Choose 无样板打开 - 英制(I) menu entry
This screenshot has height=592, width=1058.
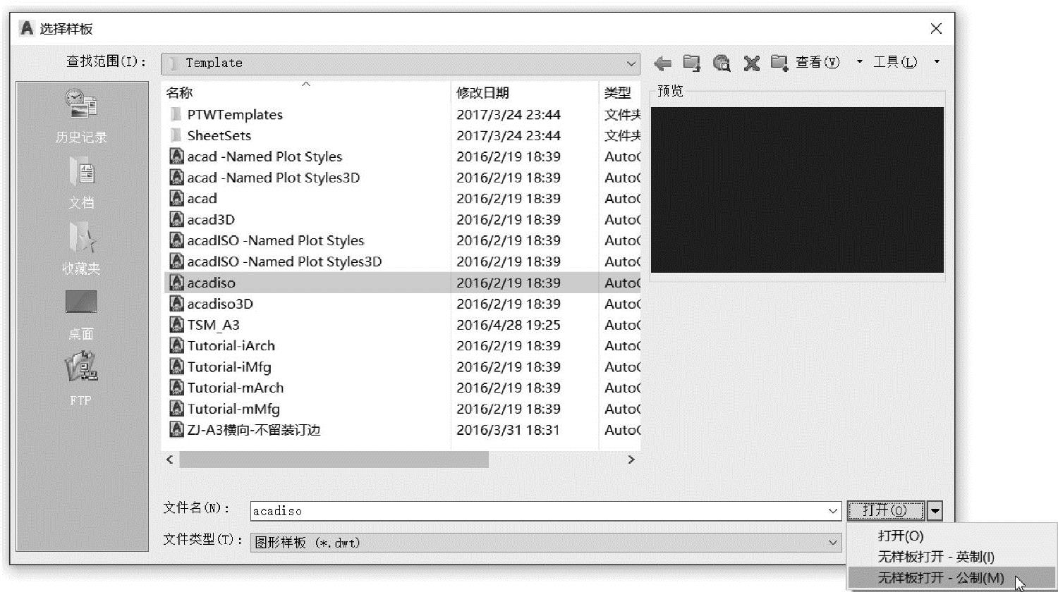coord(936,557)
